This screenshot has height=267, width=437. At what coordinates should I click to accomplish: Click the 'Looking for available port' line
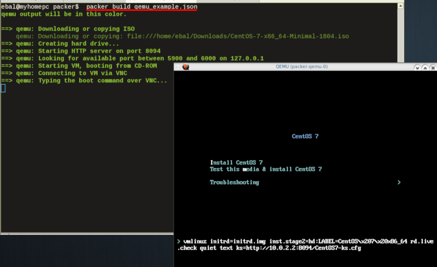(x=132, y=58)
